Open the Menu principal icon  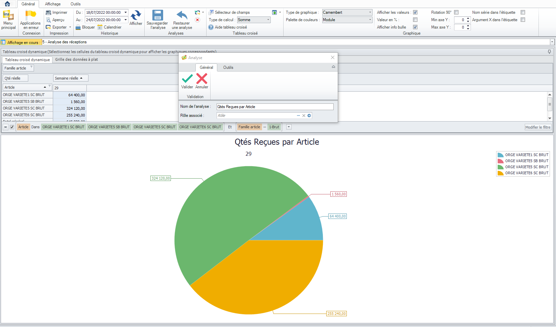(x=8, y=15)
